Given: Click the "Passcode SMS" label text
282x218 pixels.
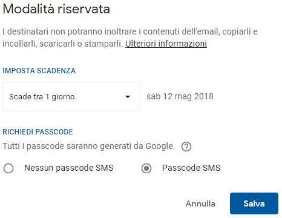Looking at the screenshot, I should pos(191,168).
